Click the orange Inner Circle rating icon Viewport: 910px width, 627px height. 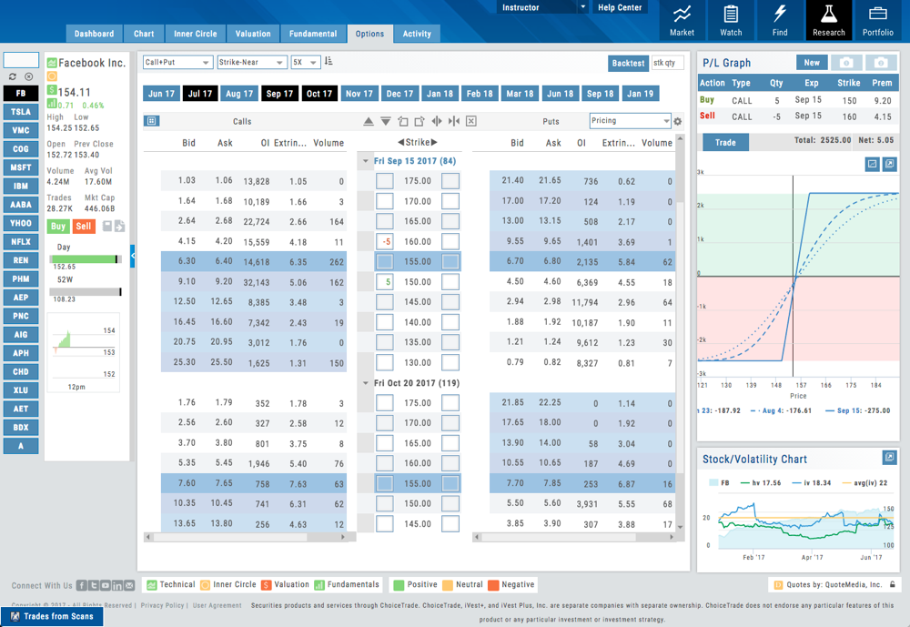pos(52,76)
